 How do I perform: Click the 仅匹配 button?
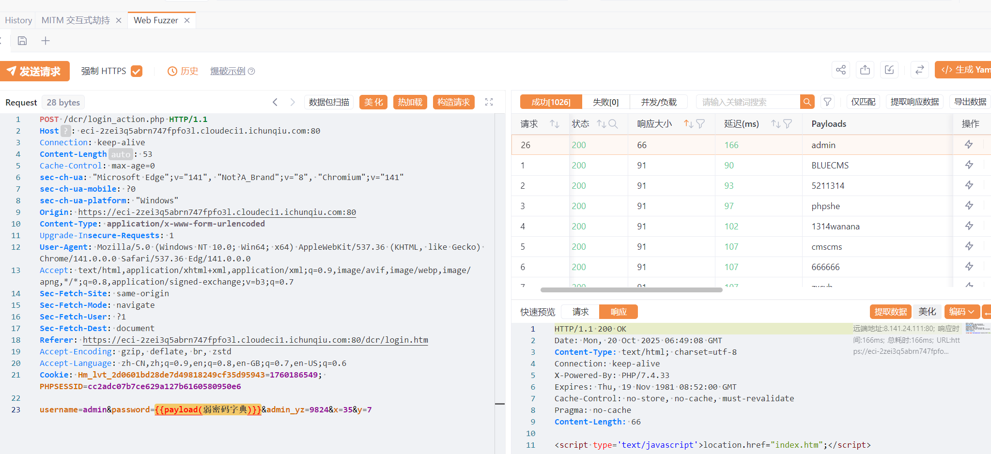tap(863, 102)
